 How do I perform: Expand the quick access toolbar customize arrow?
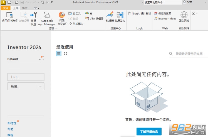(x=52, y=2)
